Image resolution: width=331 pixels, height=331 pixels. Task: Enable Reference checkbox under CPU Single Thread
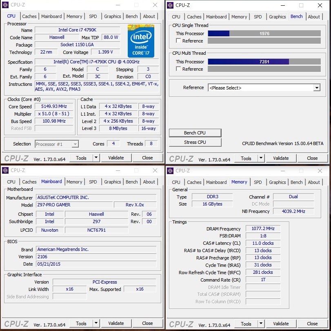tap(178, 40)
